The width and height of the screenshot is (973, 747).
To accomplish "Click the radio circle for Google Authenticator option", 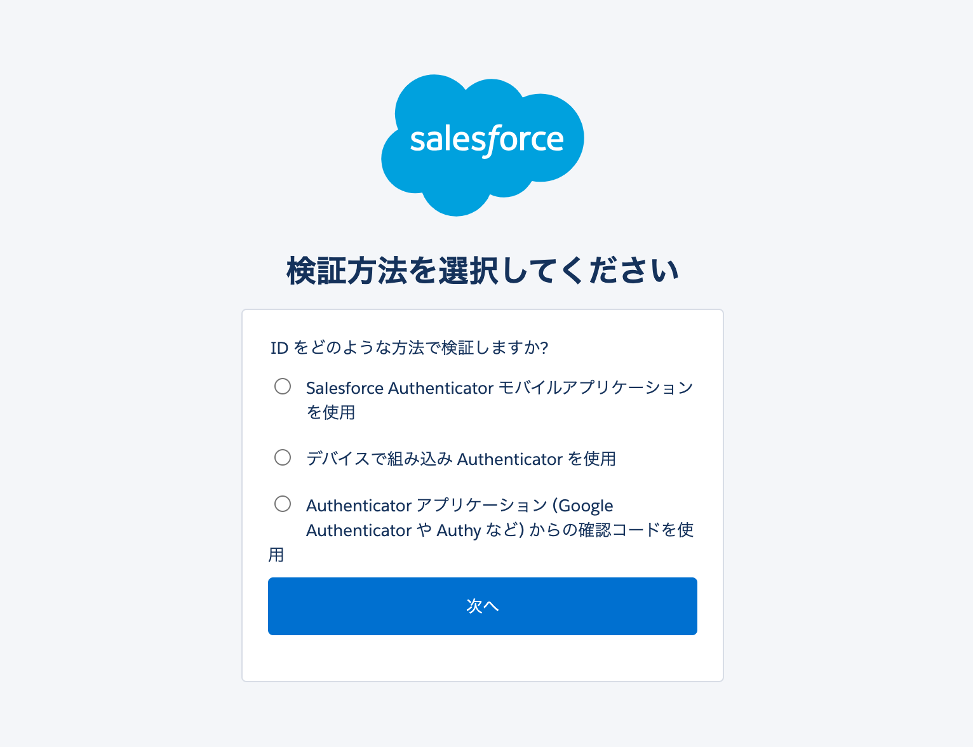I will coord(283,504).
